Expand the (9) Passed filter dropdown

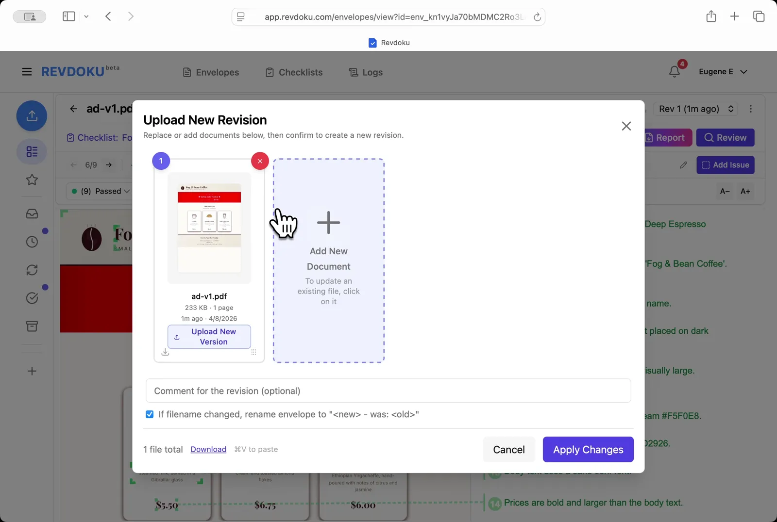pos(100,191)
